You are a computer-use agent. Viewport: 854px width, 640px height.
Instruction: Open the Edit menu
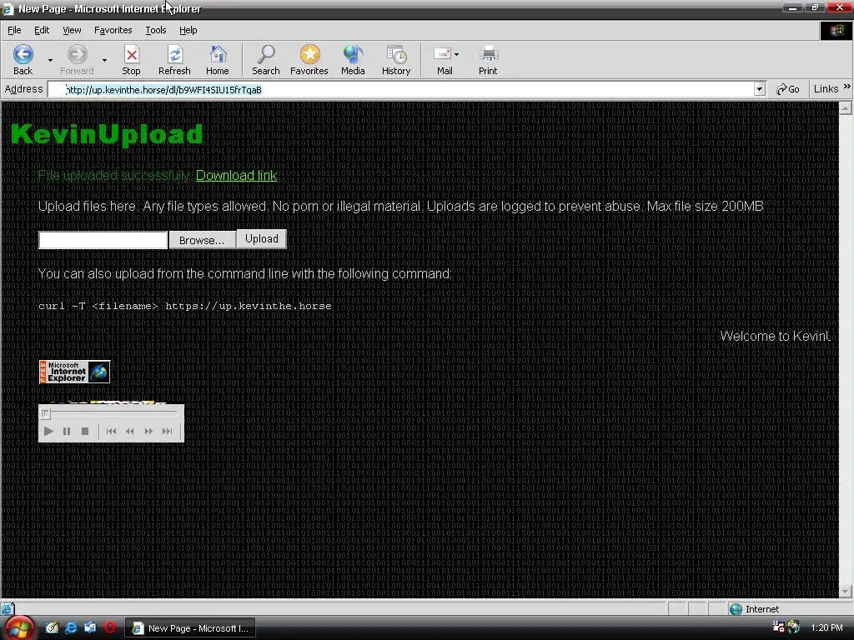42,30
